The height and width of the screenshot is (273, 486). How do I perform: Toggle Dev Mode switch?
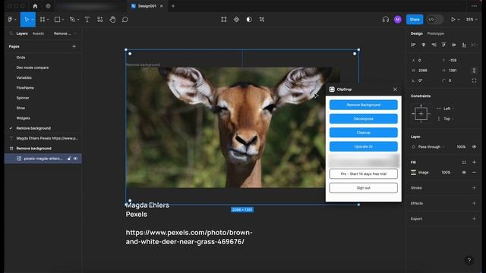point(435,20)
